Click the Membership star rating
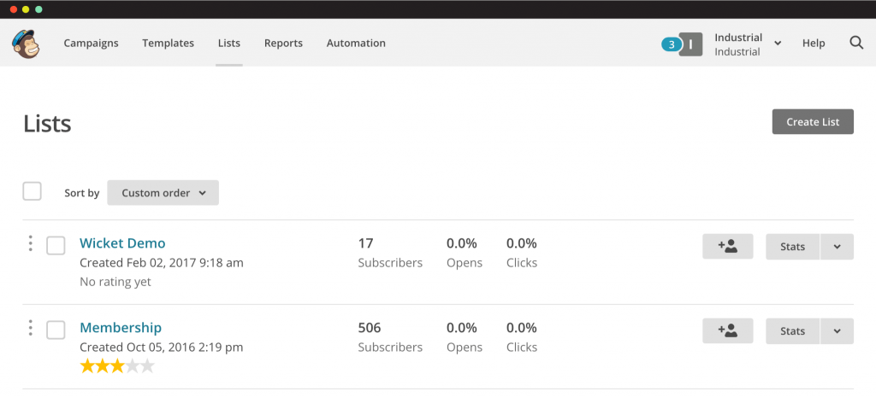The width and height of the screenshot is (876, 397). pos(117,366)
